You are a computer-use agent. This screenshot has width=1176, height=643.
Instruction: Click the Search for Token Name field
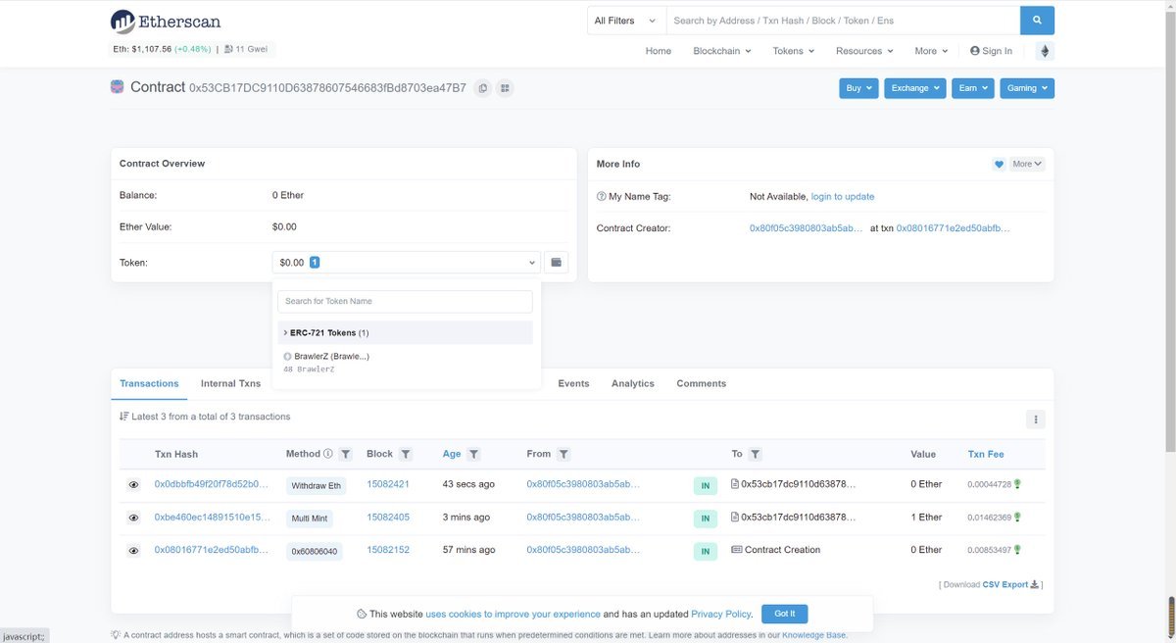(405, 302)
